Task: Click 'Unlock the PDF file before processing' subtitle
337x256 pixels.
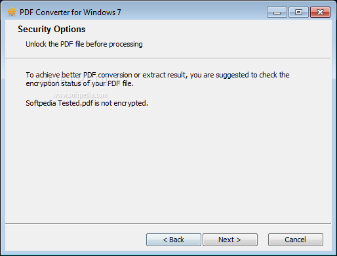Action: click(84, 44)
